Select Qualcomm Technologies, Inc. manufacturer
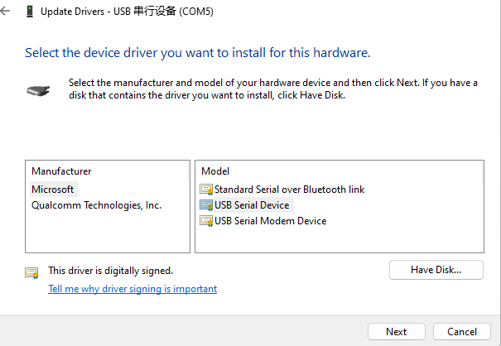This screenshot has height=346, width=501. 96,205
